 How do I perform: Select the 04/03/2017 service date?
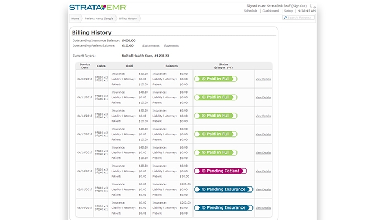(x=85, y=79)
